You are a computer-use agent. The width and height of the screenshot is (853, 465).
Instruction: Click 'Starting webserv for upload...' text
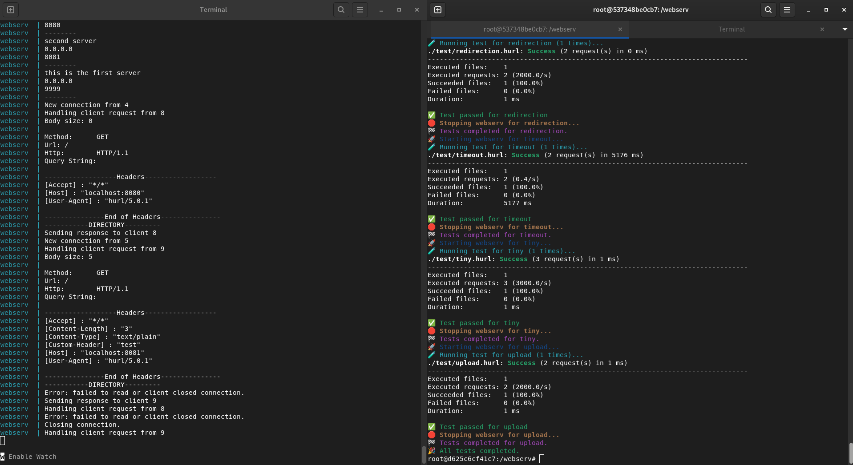click(x=500, y=347)
